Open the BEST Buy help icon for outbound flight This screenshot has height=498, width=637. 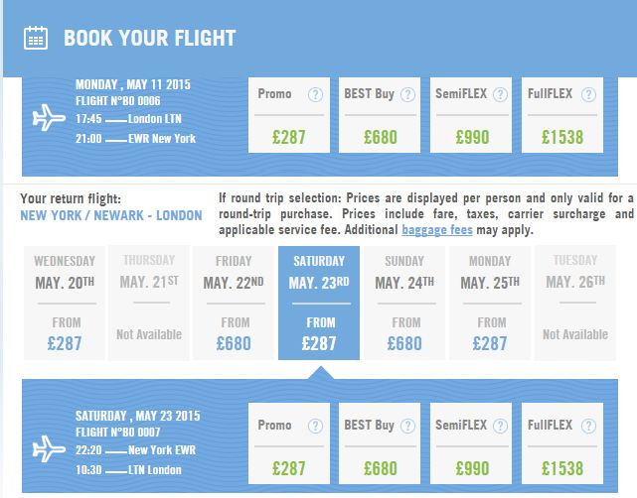click(407, 95)
